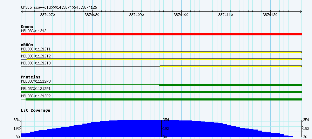Click the mRNAs track heading
Viewport: 312px width, 139px height.
click(27, 45)
